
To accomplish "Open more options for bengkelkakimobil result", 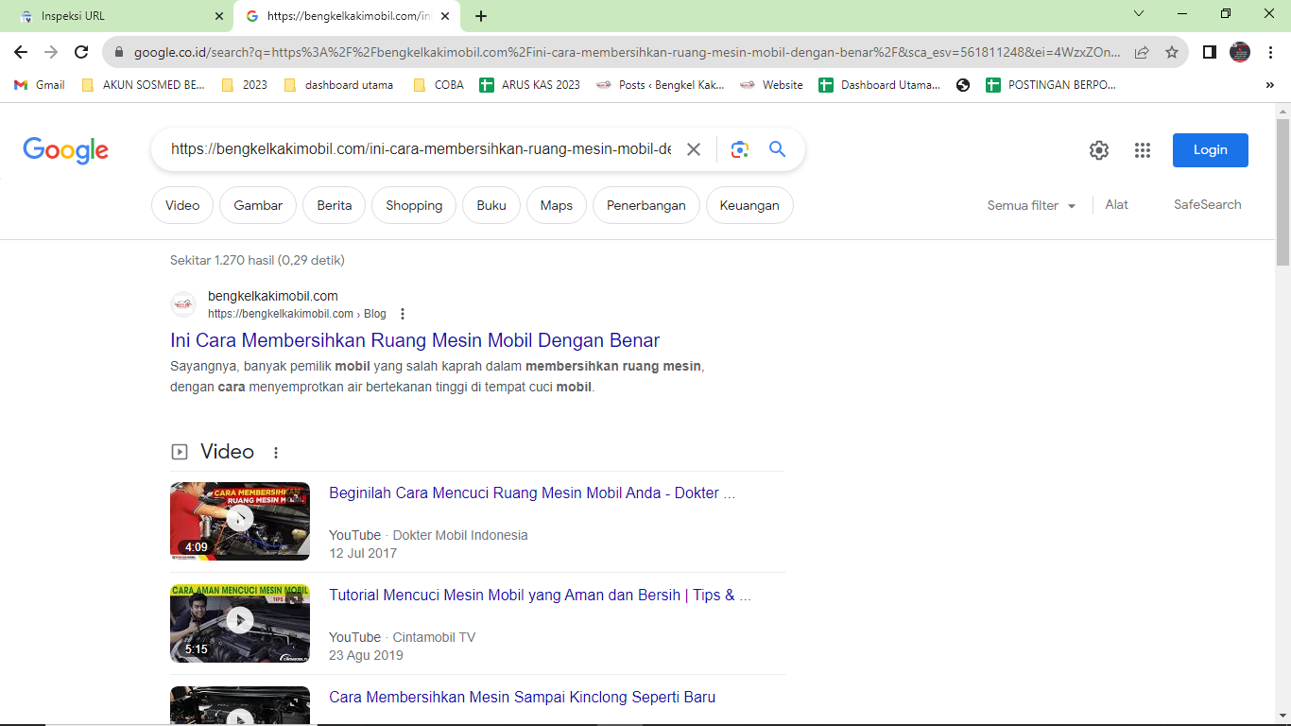I will coord(403,314).
